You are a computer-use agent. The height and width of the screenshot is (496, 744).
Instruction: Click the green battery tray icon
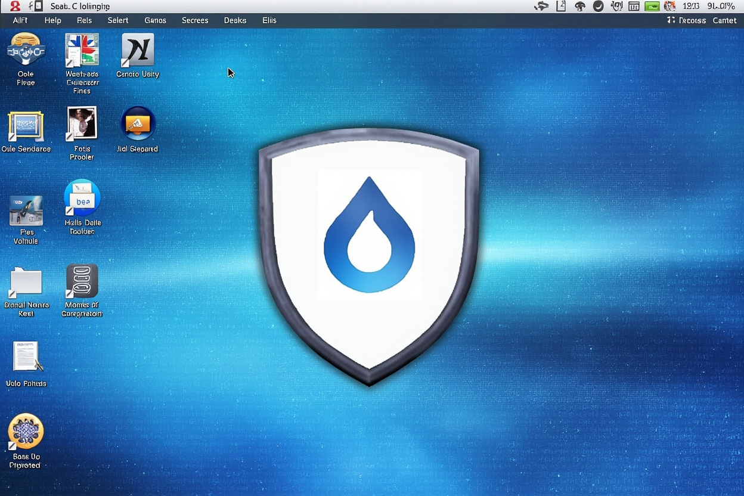pyautogui.click(x=652, y=7)
